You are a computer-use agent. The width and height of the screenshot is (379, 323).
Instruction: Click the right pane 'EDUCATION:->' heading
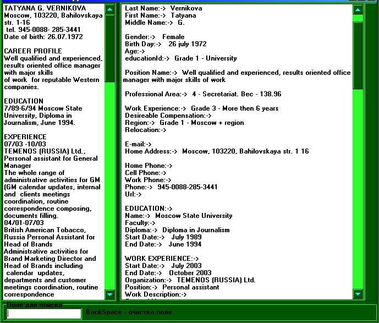pyautogui.click(x=149, y=209)
